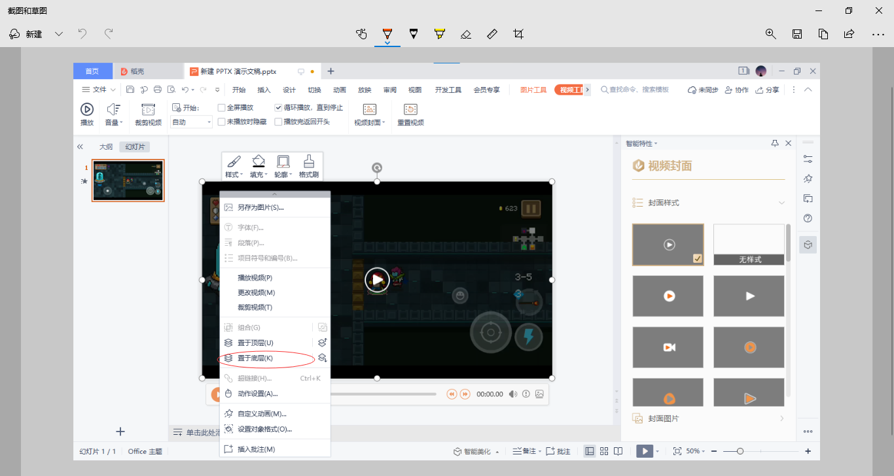Choose 裁剪视频(T) in context menu
Image resolution: width=894 pixels, height=476 pixels.
(275, 307)
